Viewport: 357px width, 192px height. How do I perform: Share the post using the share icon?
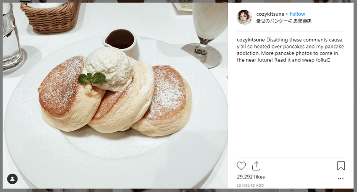(x=256, y=166)
